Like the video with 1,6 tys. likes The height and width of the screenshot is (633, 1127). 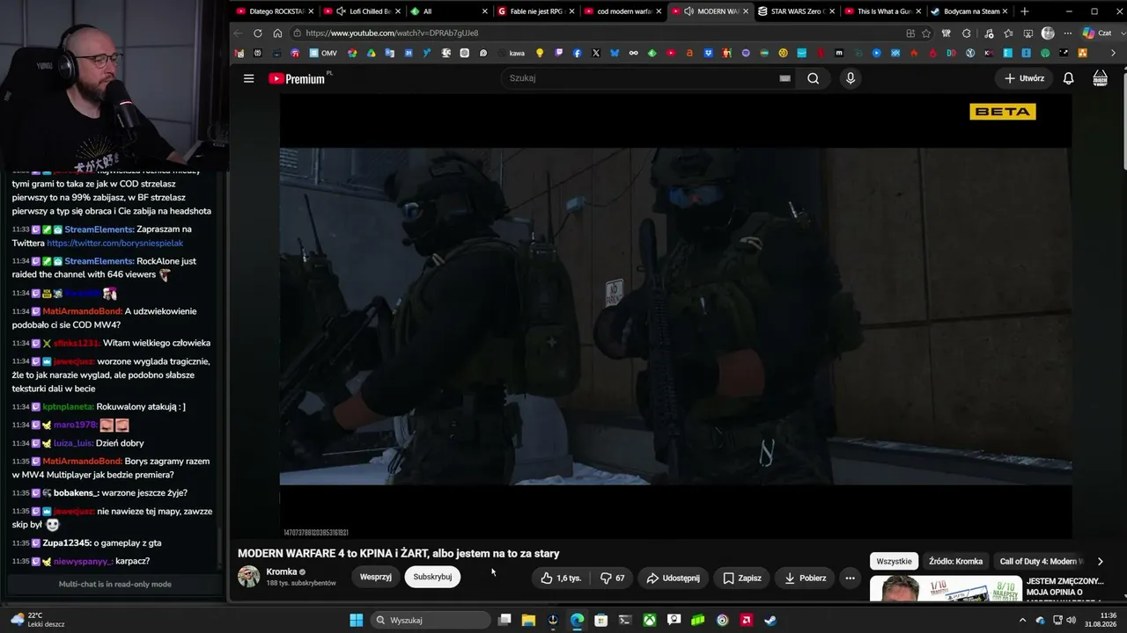561,578
